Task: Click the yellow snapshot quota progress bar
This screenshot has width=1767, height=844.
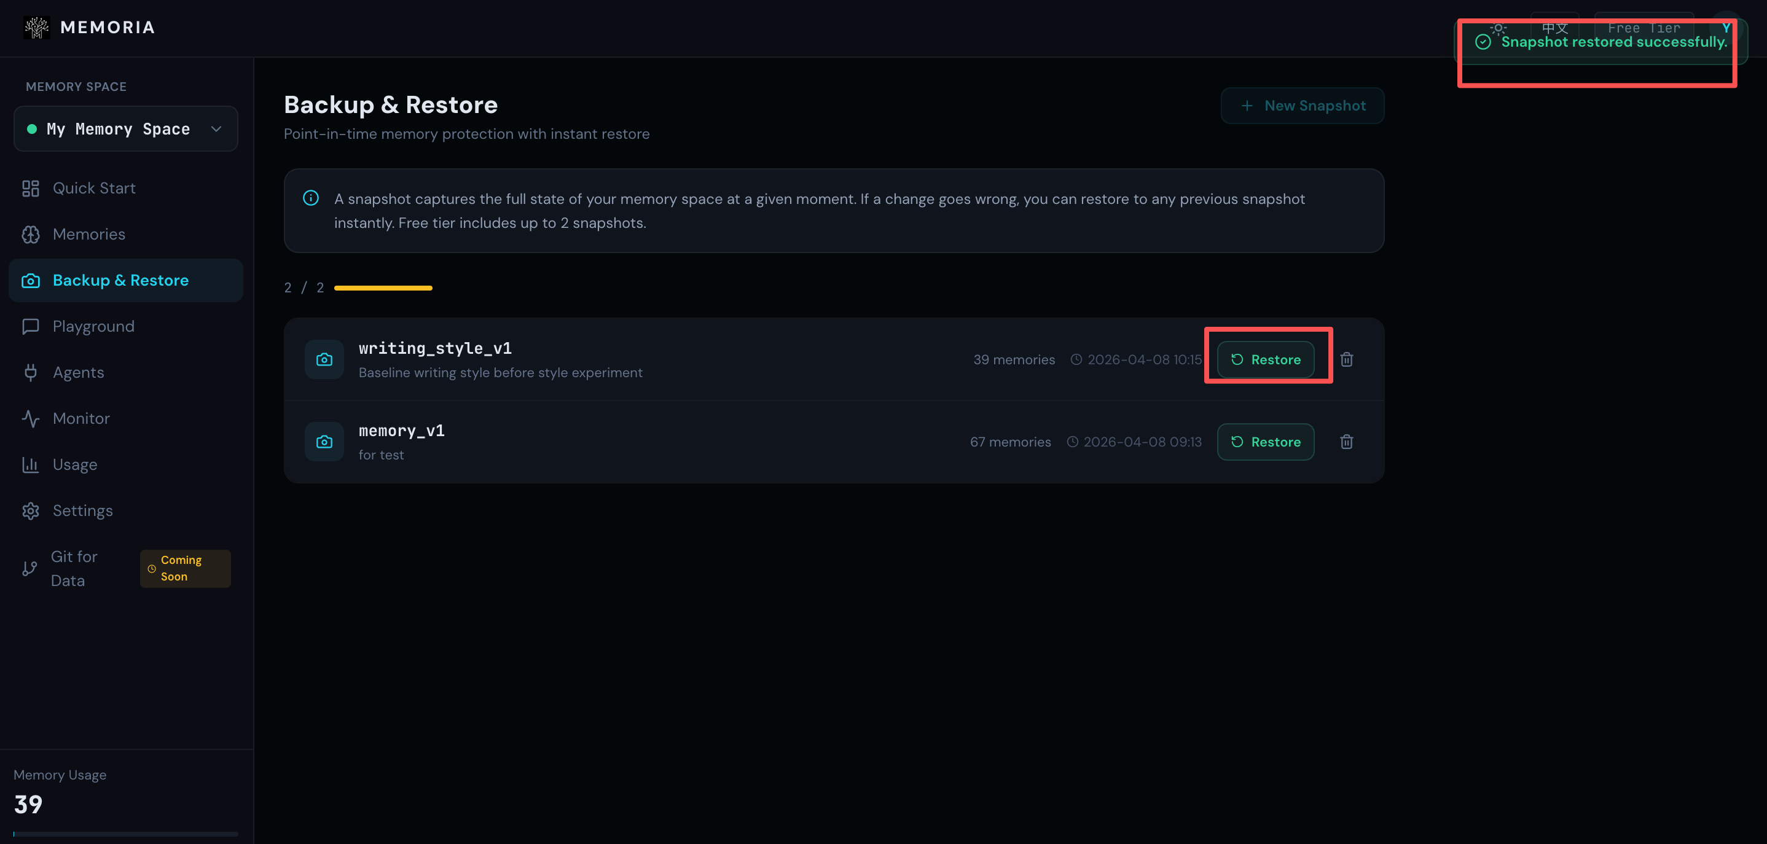Action: tap(383, 288)
